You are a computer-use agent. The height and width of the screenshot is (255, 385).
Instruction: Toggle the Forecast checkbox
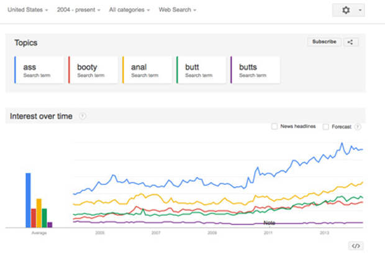[326, 127]
